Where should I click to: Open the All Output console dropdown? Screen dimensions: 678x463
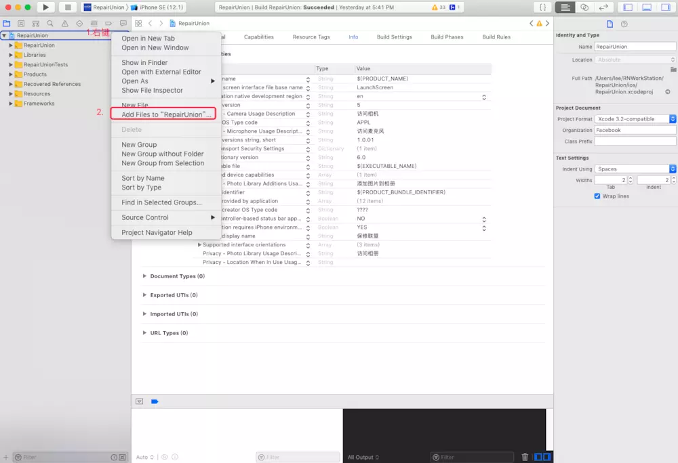coord(363,457)
